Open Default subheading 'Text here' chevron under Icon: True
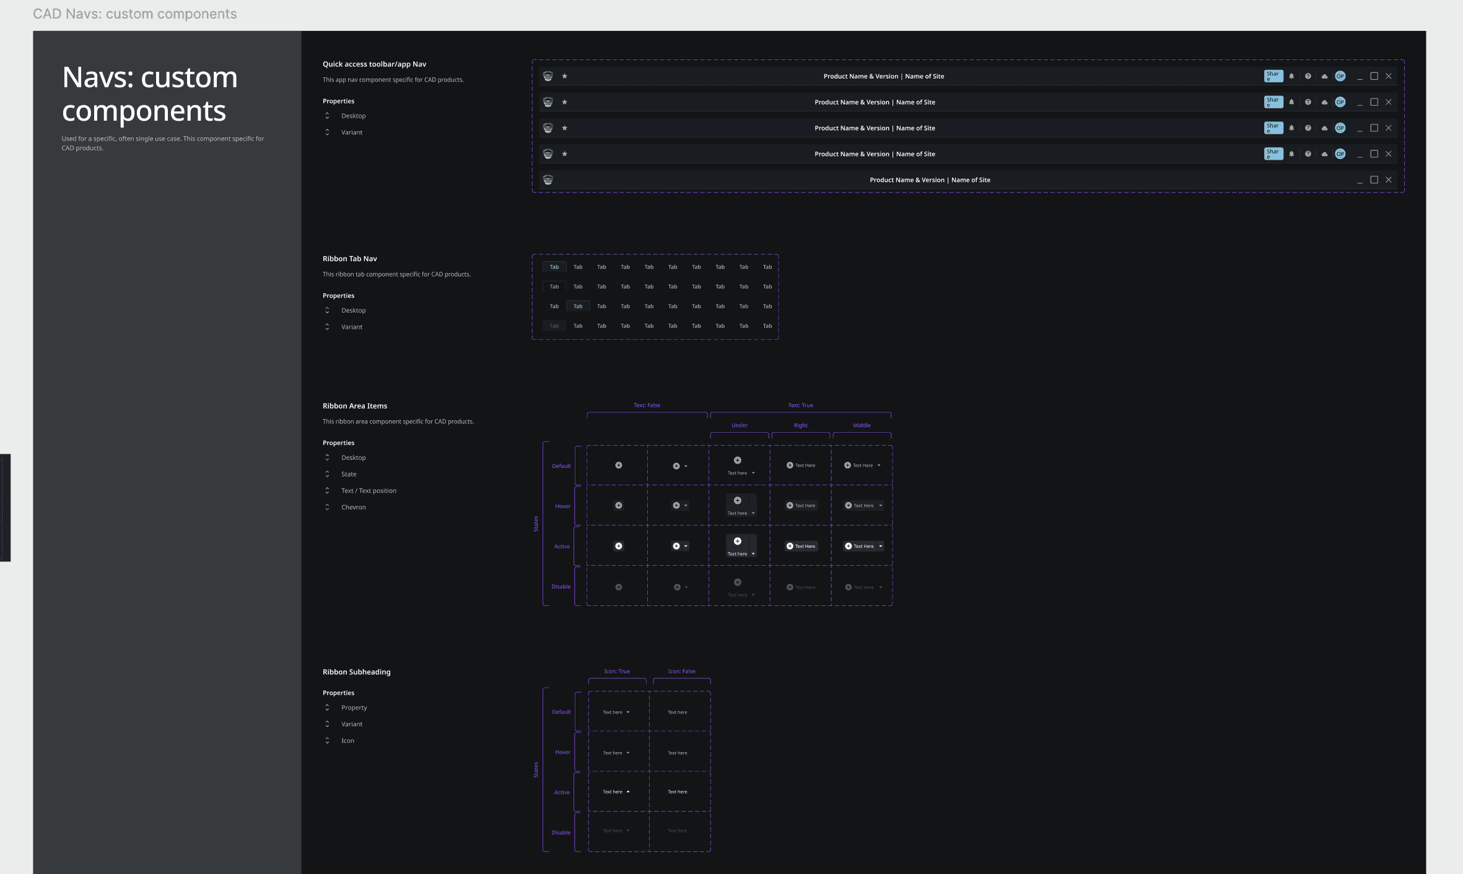Screen dimensions: 1463x874 coord(628,712)
